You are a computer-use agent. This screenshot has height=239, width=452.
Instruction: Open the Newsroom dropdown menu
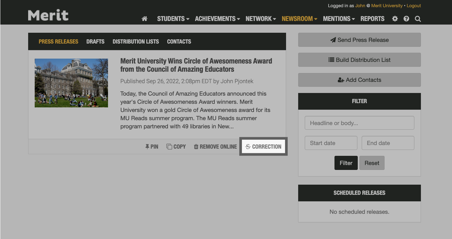point(299,19)
